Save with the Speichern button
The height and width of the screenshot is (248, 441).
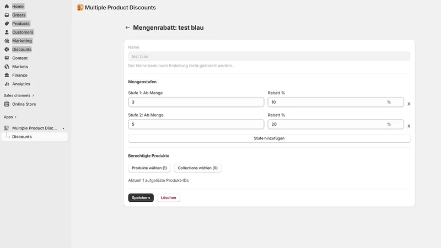pos(141,198)
